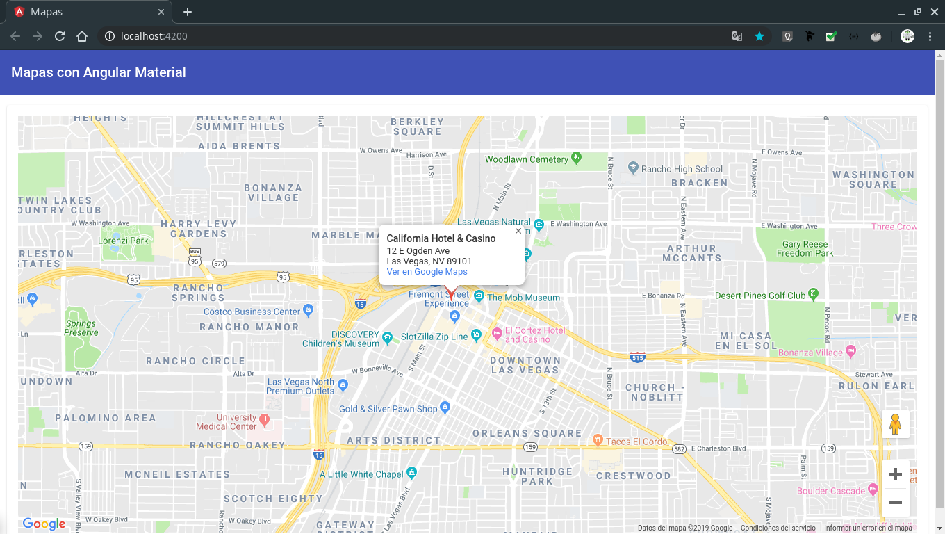Click 'Lorenzi Park' map label
The height and width of the screenshot is (534, 945).
tap(123, 241)
